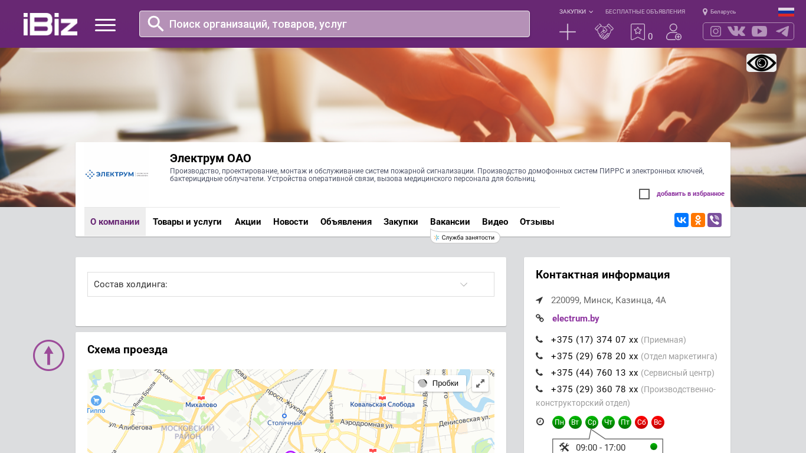The image size is (806, 453).
Task: Check the 'добавить в избранное' checkbox
Action: [x=644, y=194]
